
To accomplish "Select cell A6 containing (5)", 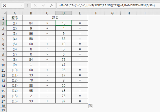I will [14, 44].
